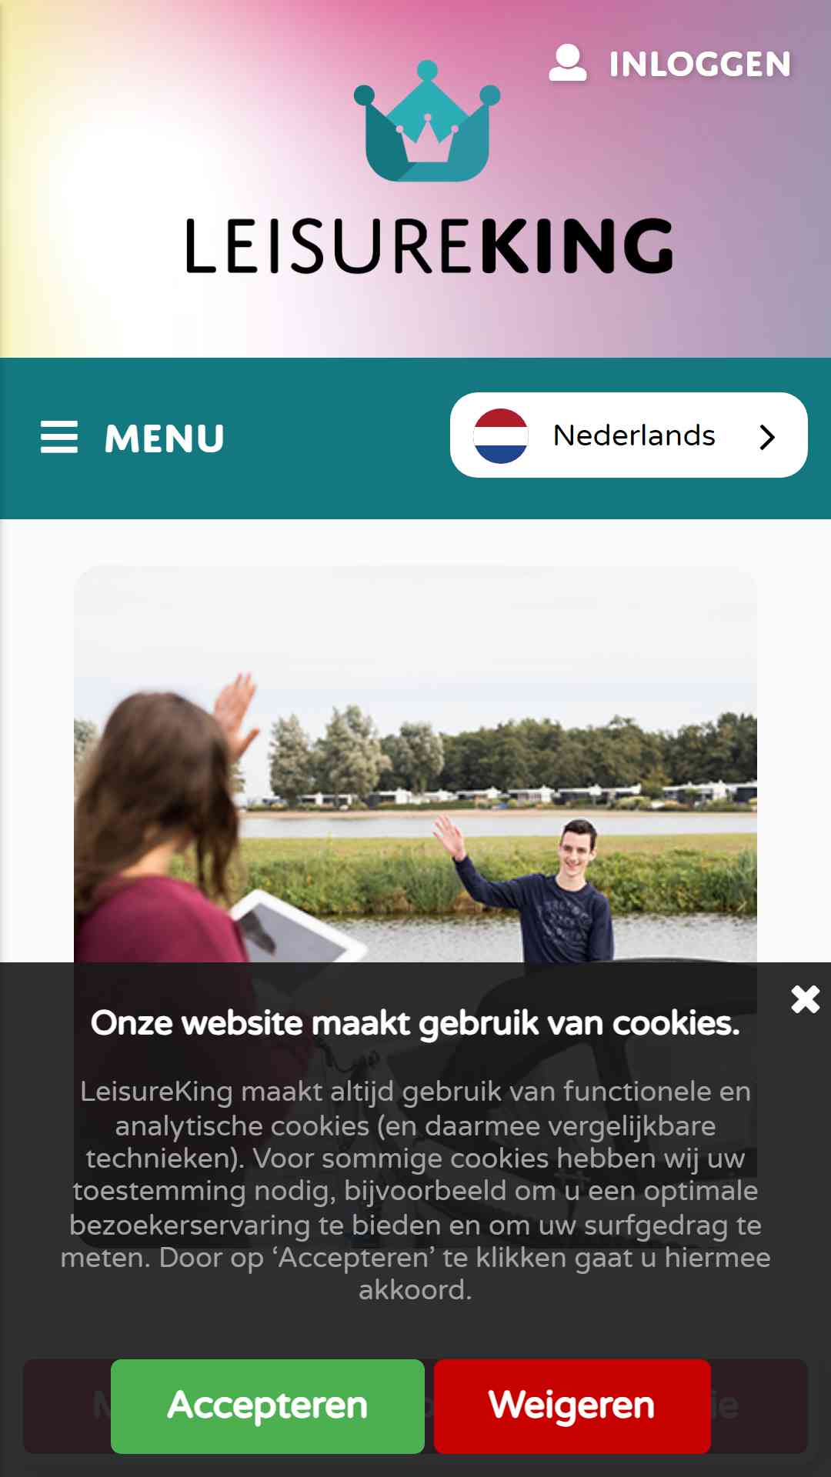Open the Inloggen login link

point(670,64)
